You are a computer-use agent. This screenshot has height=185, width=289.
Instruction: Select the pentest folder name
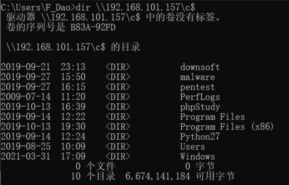[197, 87]
